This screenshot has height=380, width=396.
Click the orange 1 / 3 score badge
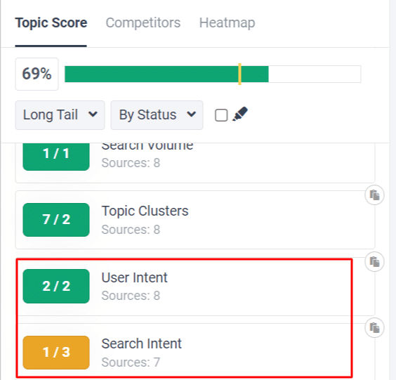pyautogui.click(x=56, y=353)
